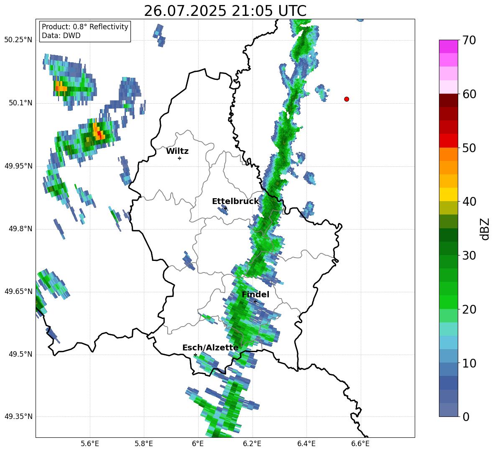Viewport: 495px width, 452px height.
Task: Click the 5.8°E longitude label
Action: click(x=144, y=444)
